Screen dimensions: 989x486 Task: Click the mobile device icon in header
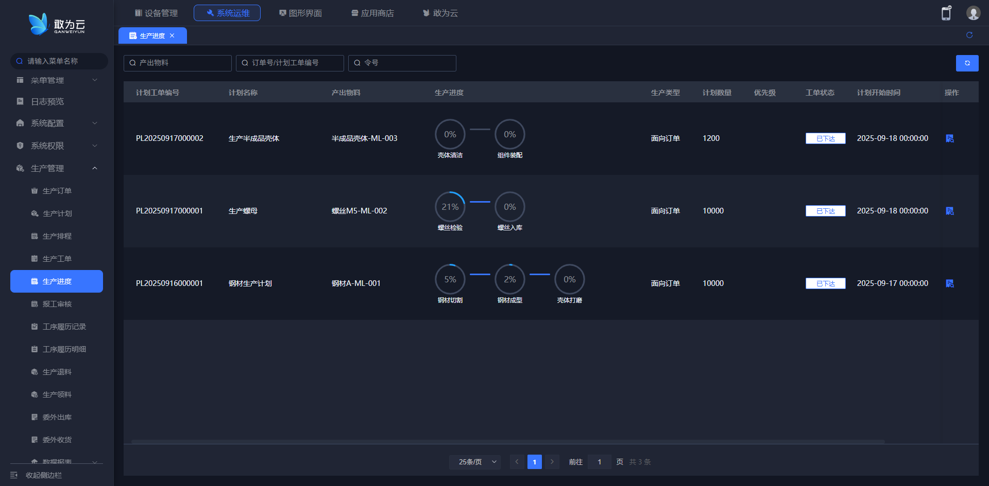pos(946,13)
